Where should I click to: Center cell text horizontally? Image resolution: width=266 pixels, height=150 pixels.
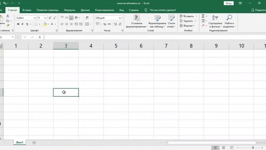[66, 24]
